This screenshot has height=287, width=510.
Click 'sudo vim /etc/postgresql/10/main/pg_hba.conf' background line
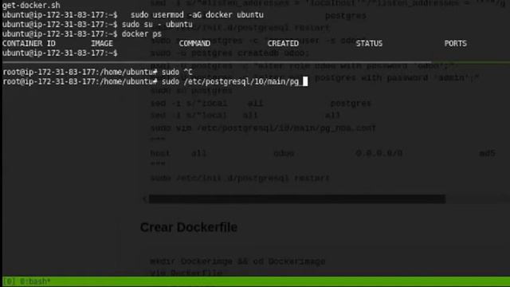pyautogui.click(x=263, y=128)
